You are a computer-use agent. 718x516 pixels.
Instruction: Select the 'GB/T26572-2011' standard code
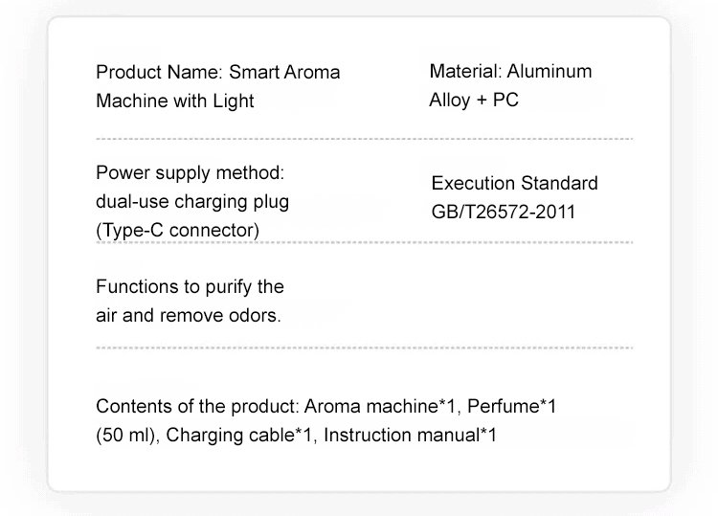(x=504, y=212)
